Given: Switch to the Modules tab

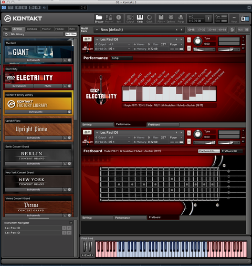Looking at the screenshot, I should (60, 29).
